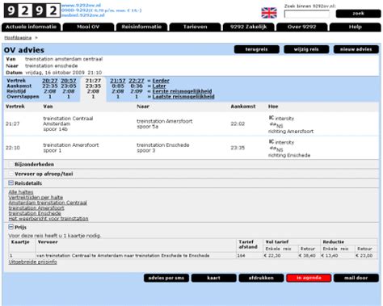Select the 20:57 departure option

point(69,81)
